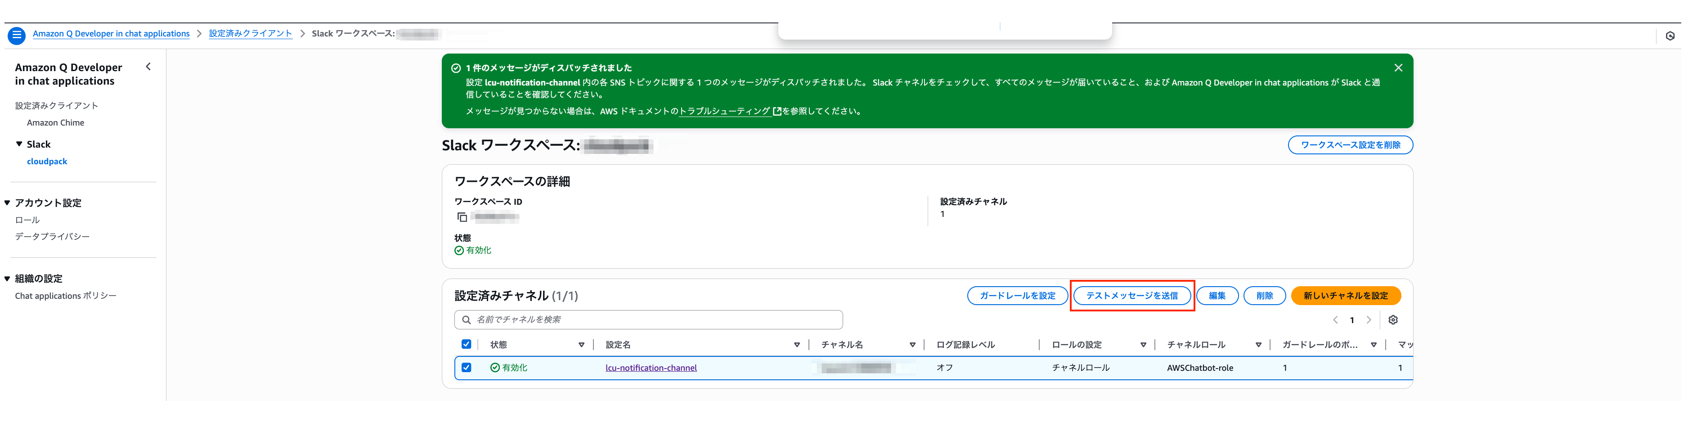Image resolution: width=1688 pixels, height=423 pixels.
Task: Open データプライバシー in sidebar
Action: (x=53, y=237)
